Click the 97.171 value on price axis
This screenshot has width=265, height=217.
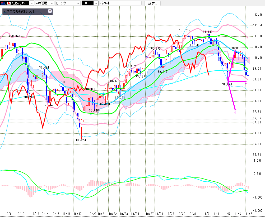coord(258,119)
